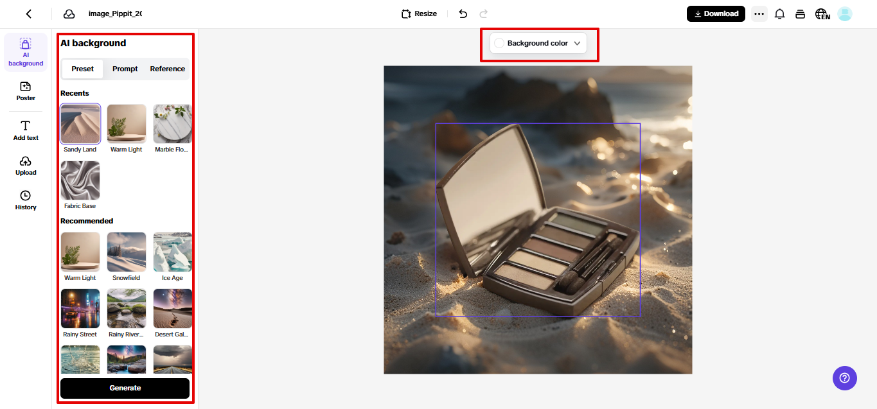
Task: Open the Poster panel in sidebar
Action: point(25,91)
